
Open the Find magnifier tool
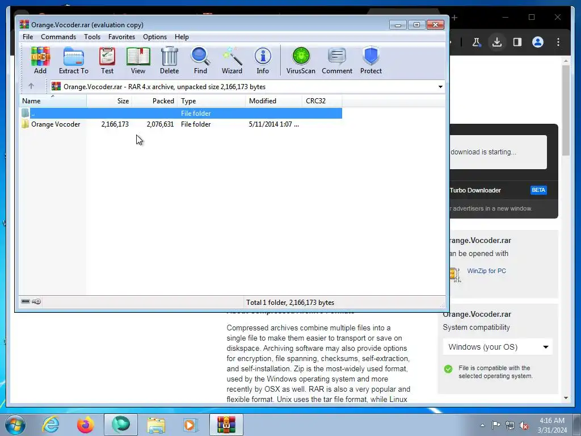point(200,60)
